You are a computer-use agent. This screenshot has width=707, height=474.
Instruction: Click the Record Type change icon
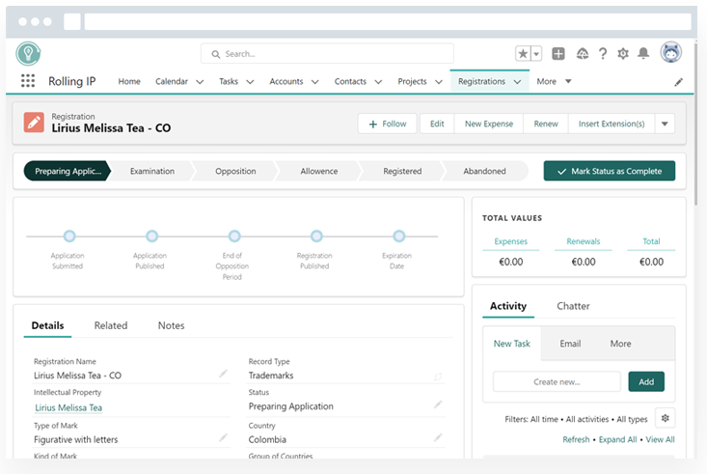[x=438, y=376]
